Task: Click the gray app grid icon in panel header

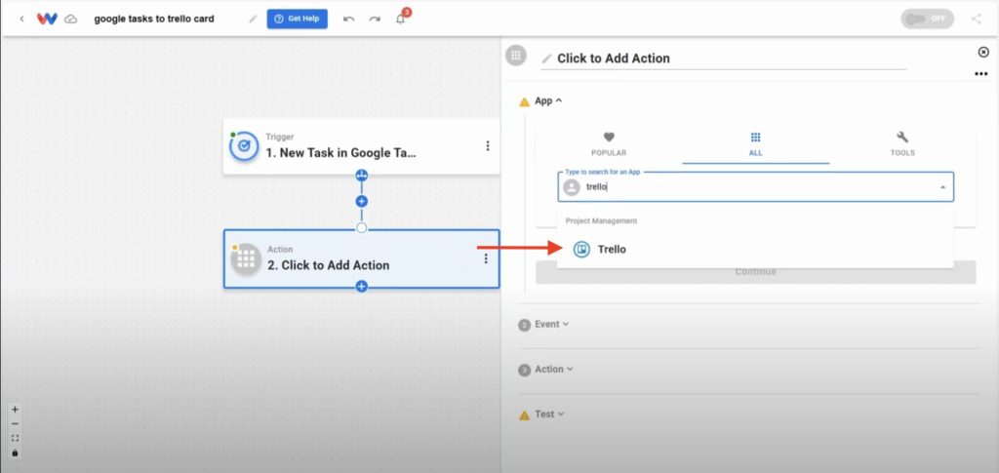Action: [x=516, y=55]
